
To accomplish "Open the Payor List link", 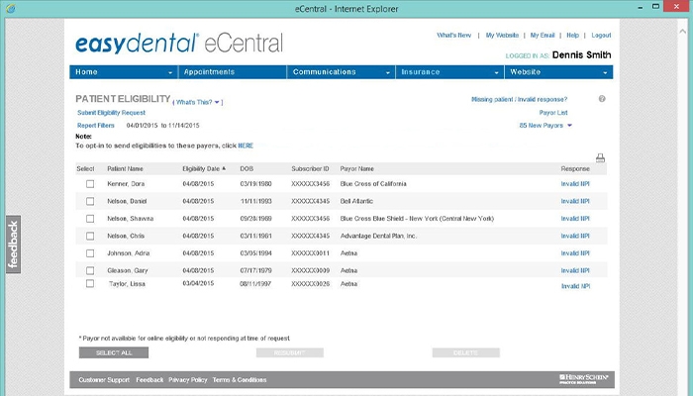I will pyautogui.click(x=552, y=113).
